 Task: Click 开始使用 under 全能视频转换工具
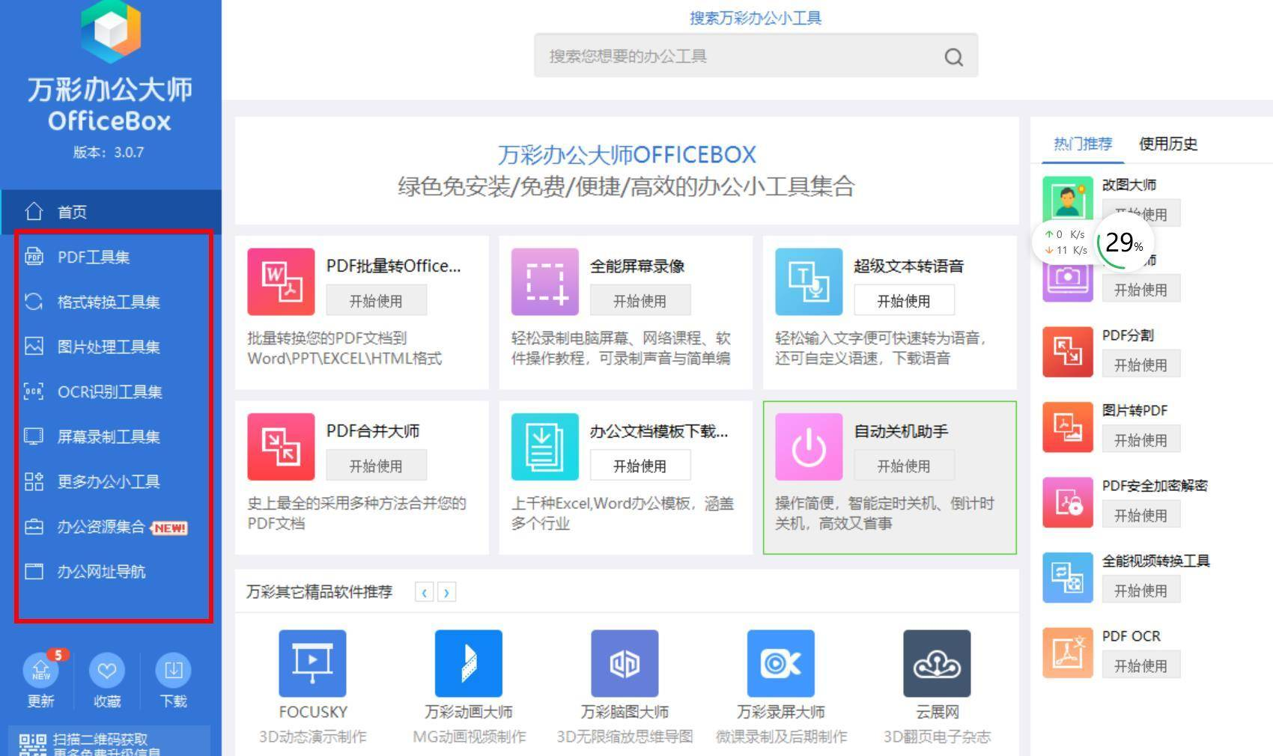tap(1141, 590)
